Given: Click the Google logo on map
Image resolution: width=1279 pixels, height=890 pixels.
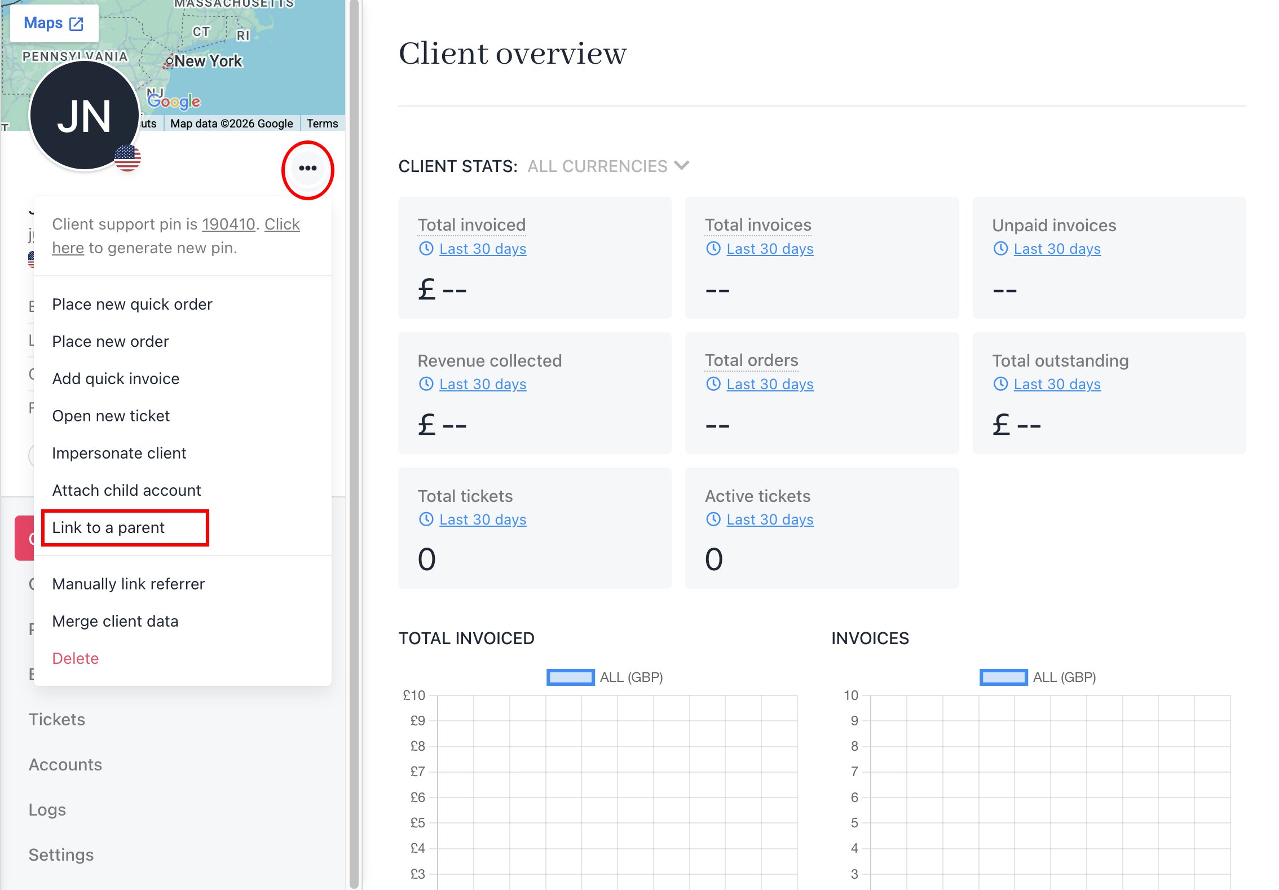Looking at the screenshot, I should pyautogui.click(x=174, y=101).
